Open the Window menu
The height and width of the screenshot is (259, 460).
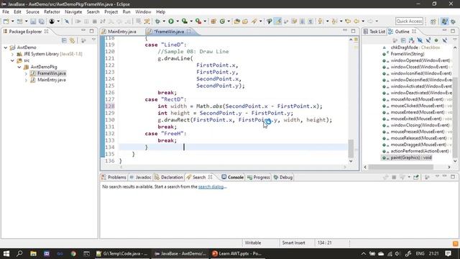coord(143,12)
